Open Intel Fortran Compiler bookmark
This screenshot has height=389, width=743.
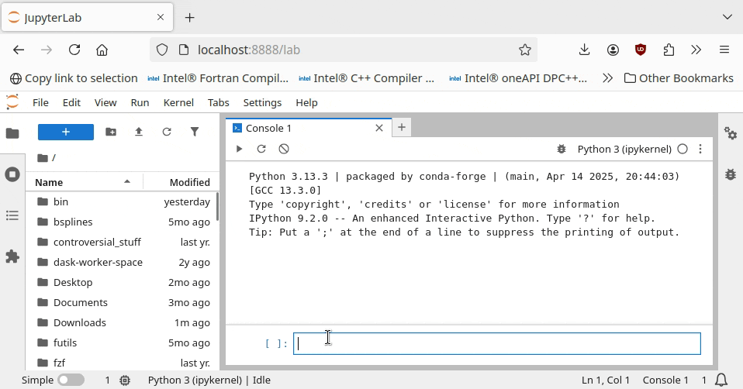pyautogui.click(x=218, y=78)
